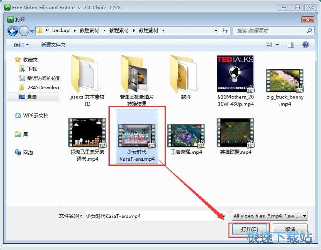This screenshot has height=250, width=321.
Task: Click the 库 libraries icon
Action: click(x=18, y=134)
